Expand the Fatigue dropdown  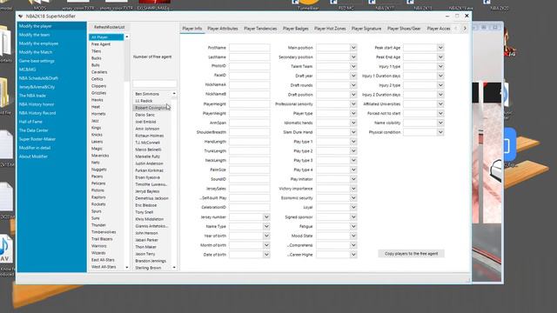tap(353, 226)
